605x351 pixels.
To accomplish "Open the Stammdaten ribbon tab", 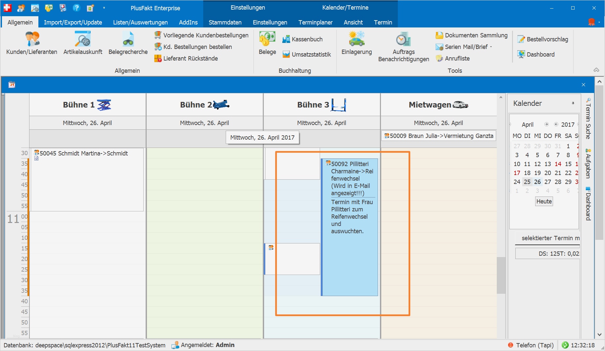I will coord(225,22).
